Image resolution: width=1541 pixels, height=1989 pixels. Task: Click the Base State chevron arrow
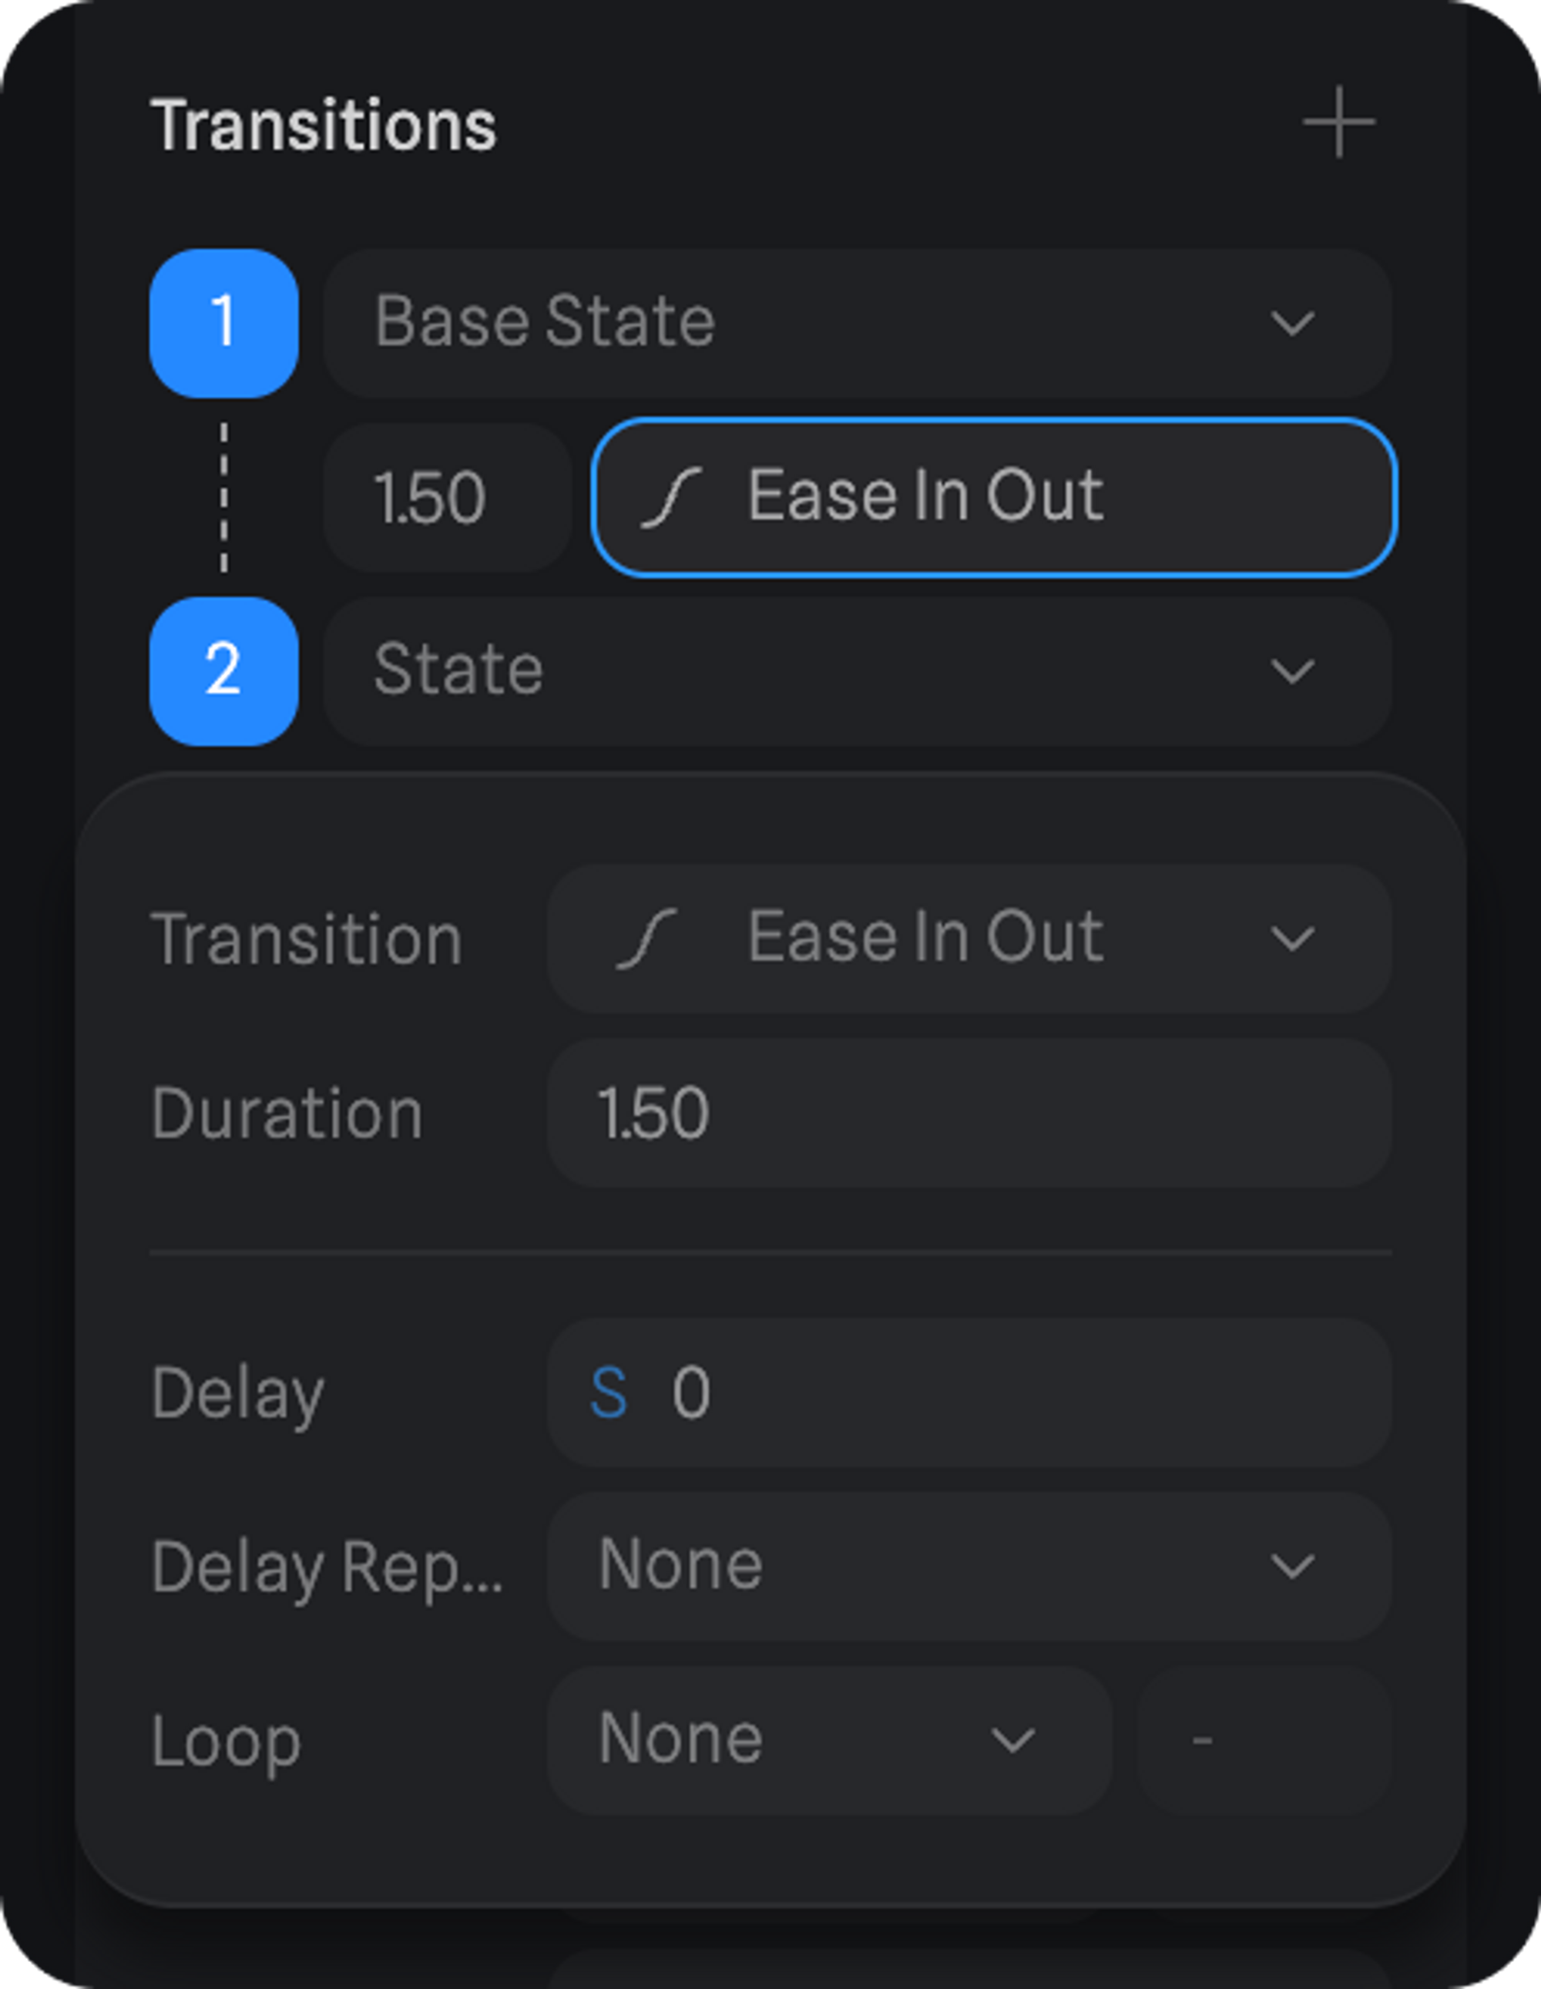click(1291, 324)
